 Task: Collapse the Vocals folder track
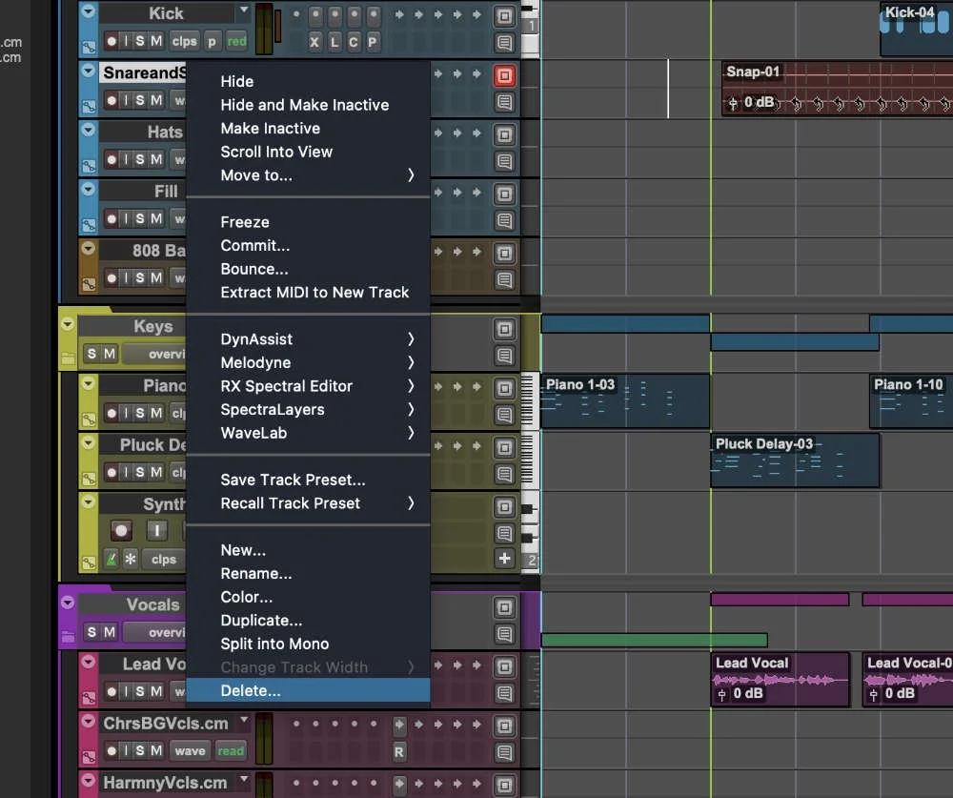tap(68, 603)
